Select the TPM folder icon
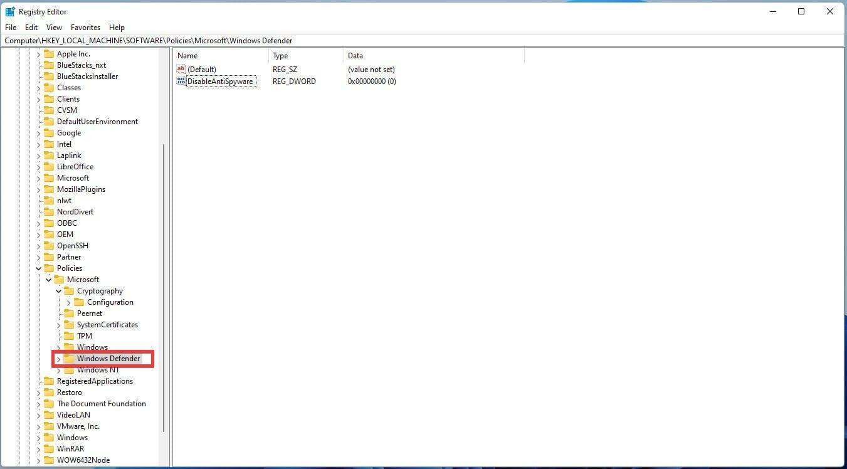The width and height of the screenshot is (847, 469). pos(68,336)
